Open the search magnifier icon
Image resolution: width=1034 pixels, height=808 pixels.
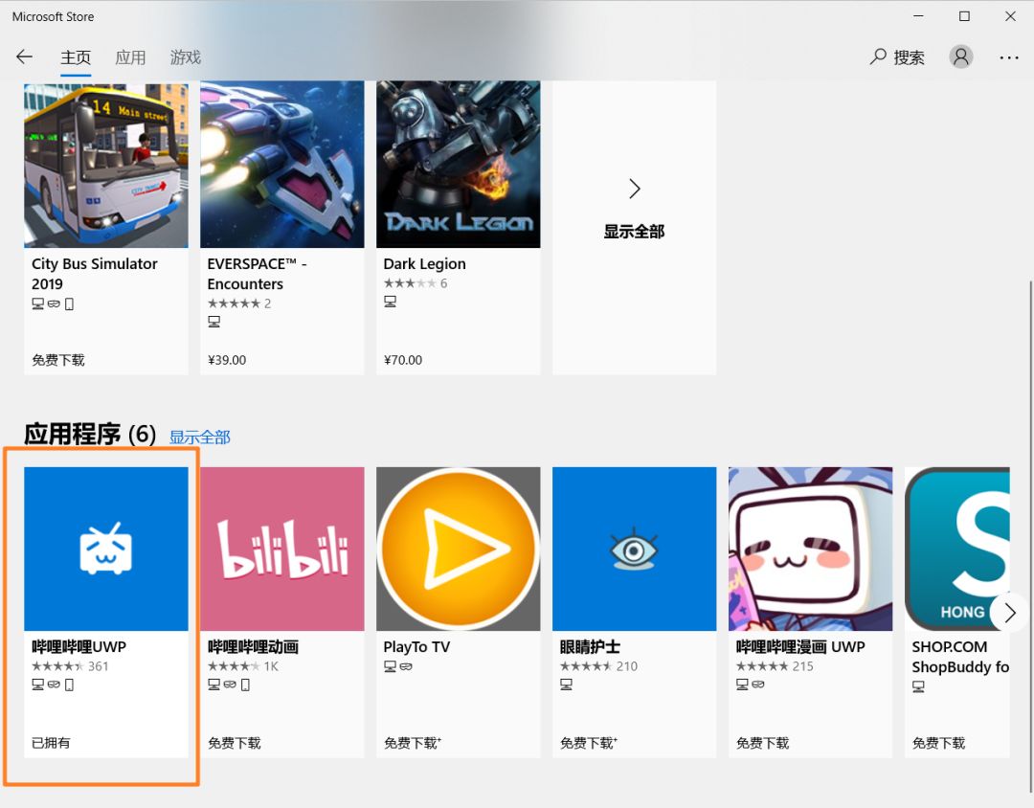click(x=878, y=56)
